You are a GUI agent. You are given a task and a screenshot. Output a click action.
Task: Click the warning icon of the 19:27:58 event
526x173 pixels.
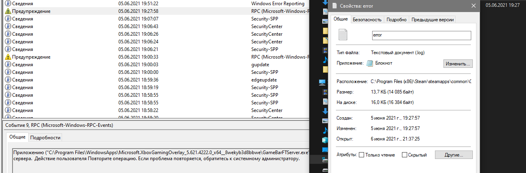tap(8, 11)
